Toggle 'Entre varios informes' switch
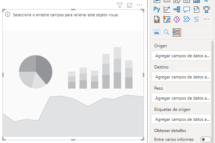The width and height of the screenshot is (215, 143). [205, 139]
